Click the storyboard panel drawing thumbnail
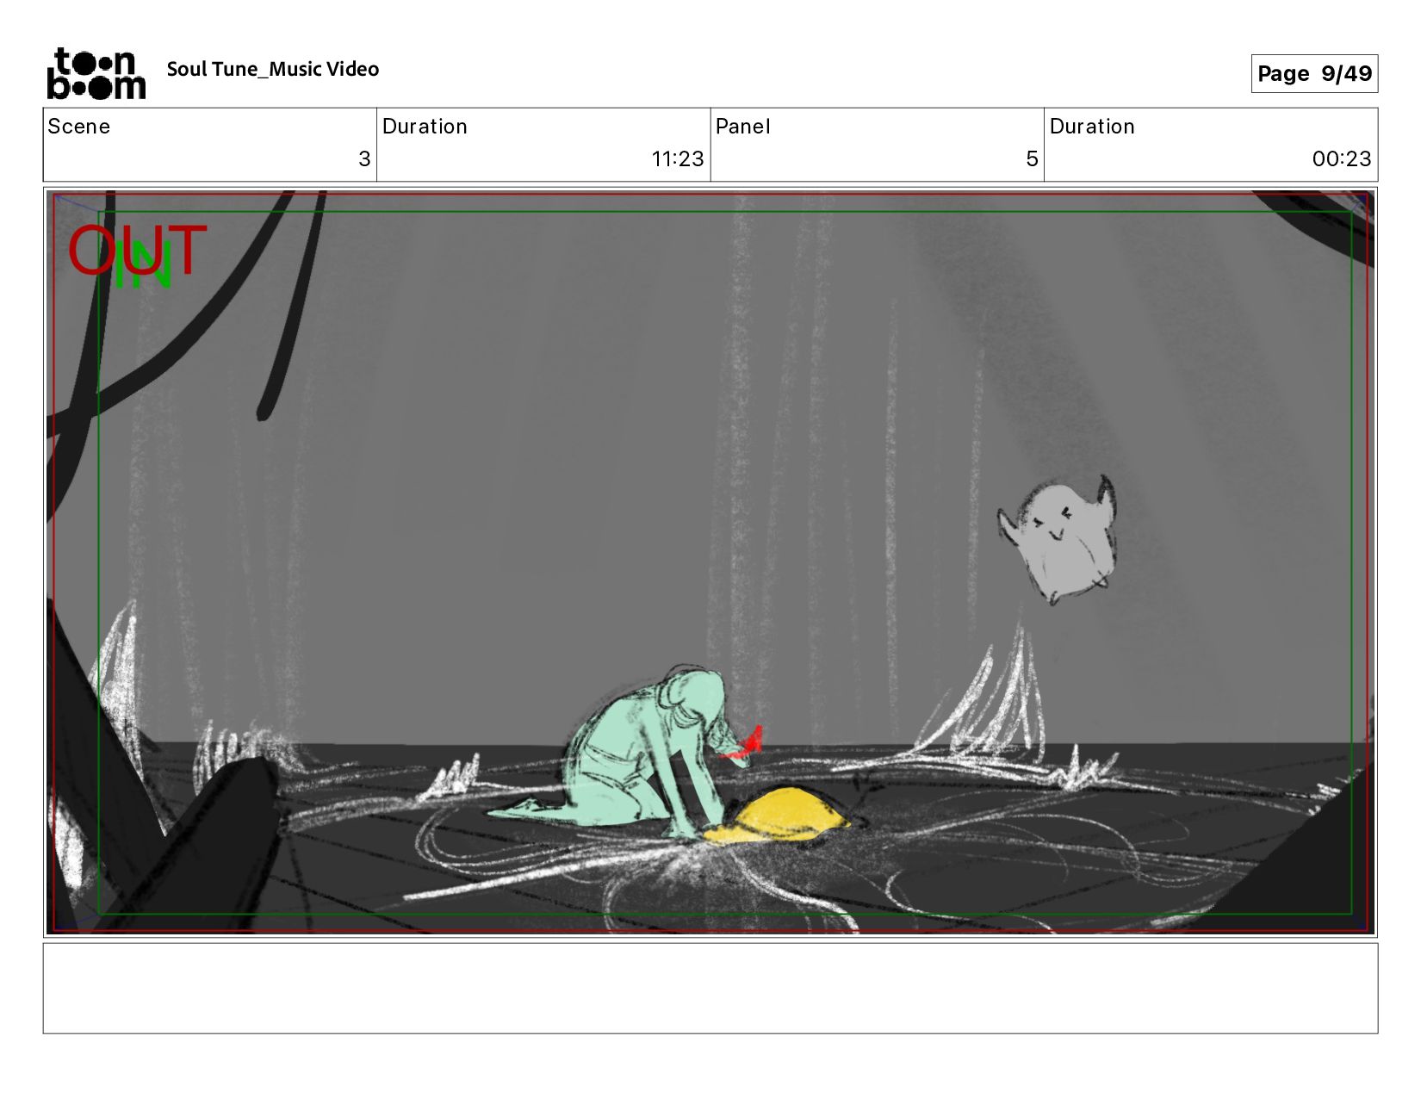 pyautogui.click(x=710, y=562)
